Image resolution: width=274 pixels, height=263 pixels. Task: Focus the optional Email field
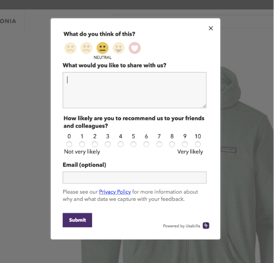135,178
